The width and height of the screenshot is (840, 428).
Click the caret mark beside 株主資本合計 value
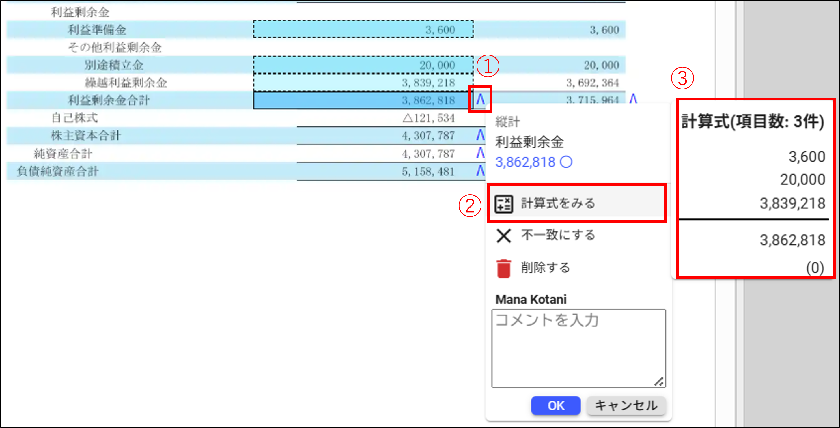coord(480,134)
